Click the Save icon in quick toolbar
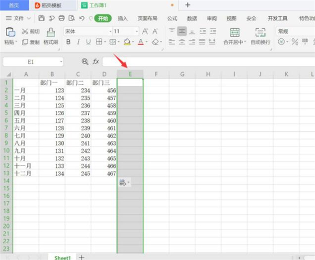This screenshot has width=315, height=260. point(41,18)
